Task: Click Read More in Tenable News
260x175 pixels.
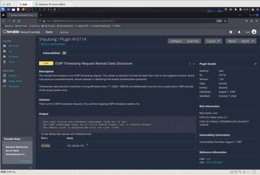Action: pyautogui.click(x=25, y=161)
